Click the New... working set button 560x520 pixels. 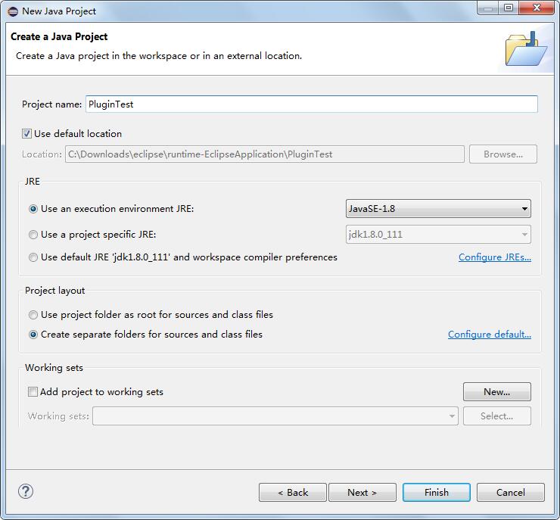tap(496, 392)
